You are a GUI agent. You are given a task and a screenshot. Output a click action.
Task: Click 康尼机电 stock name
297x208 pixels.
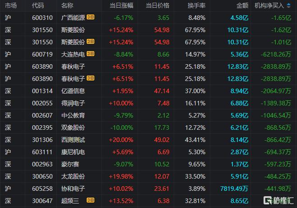coord(73,152)
